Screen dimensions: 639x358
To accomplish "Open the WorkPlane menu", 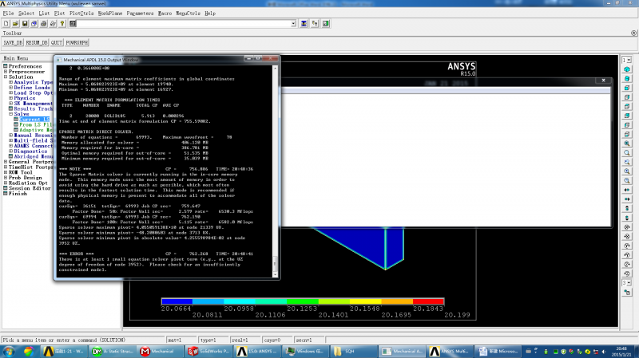I will (110, 14).
